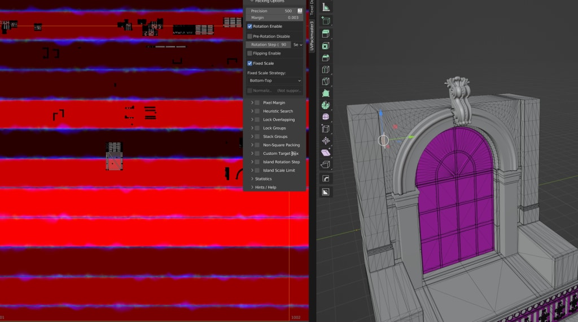The height and width of the screenshot is (322, 578).
Task: Expand the Non-Square Packing arrow
Action: click(x=252, y=145)
